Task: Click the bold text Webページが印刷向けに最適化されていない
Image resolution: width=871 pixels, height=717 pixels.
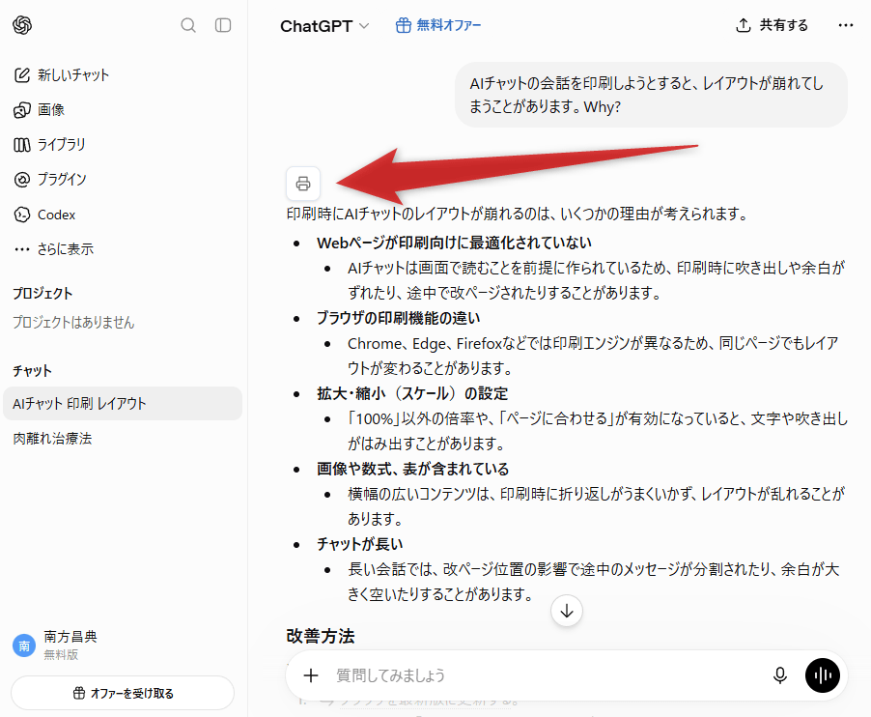Action: click(x=454, y=243)
